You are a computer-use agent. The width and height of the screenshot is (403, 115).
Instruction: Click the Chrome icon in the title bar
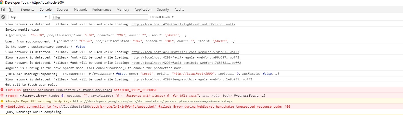pyautogui.click(x=2, y=2)
